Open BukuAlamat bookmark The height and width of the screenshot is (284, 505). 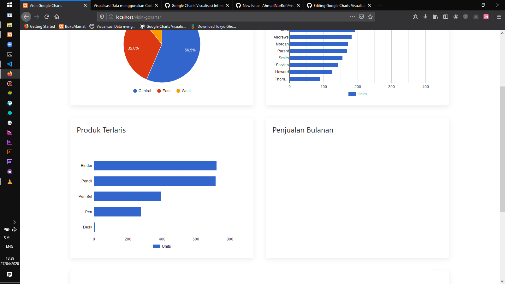(x=72, y=27)
